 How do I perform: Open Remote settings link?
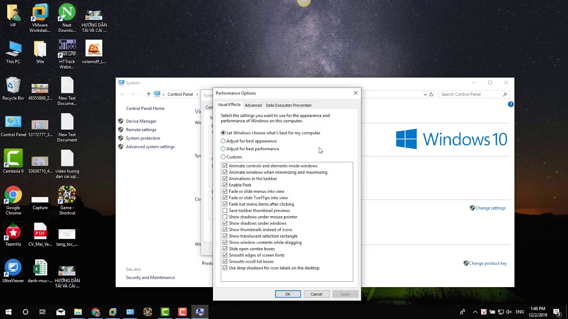[x=141, y=129]
